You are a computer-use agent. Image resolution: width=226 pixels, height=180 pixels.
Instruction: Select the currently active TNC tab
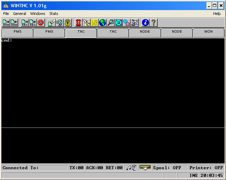(81, 33)
